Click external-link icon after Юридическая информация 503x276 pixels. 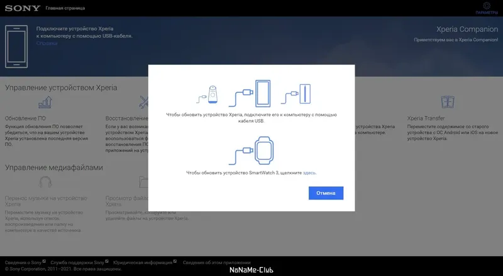(175, 262)
